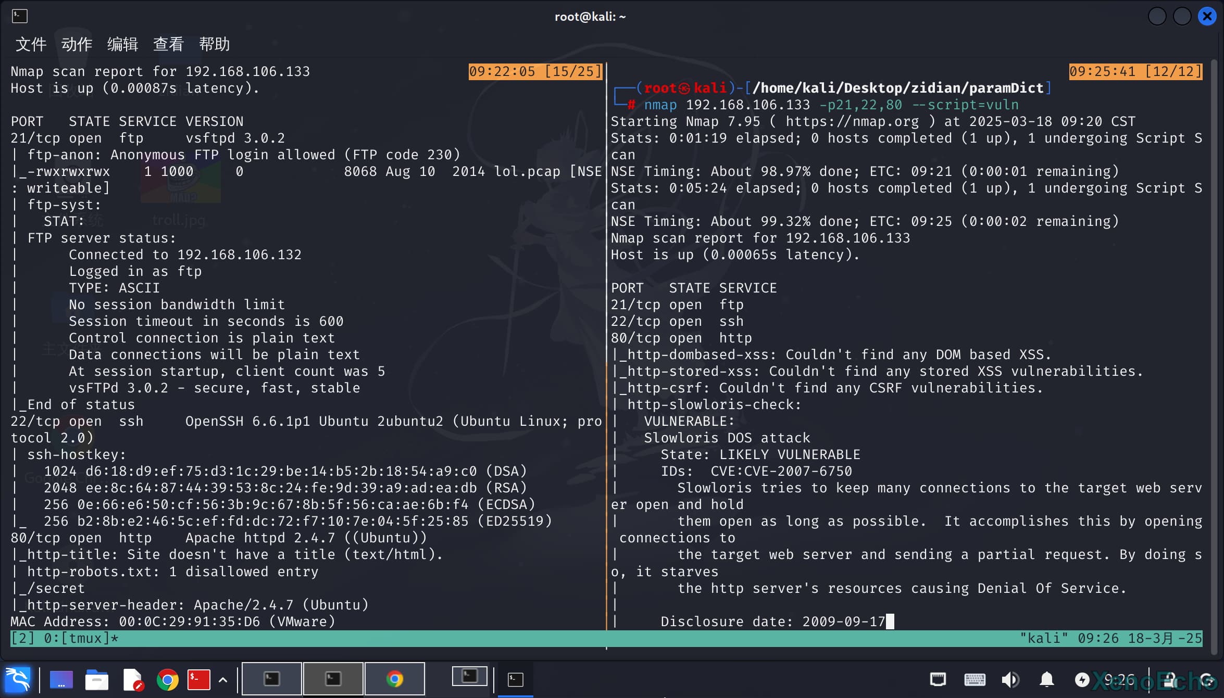Open the network connection tray icon
The width and height of the screenshot is (1224, 698).
938,679
